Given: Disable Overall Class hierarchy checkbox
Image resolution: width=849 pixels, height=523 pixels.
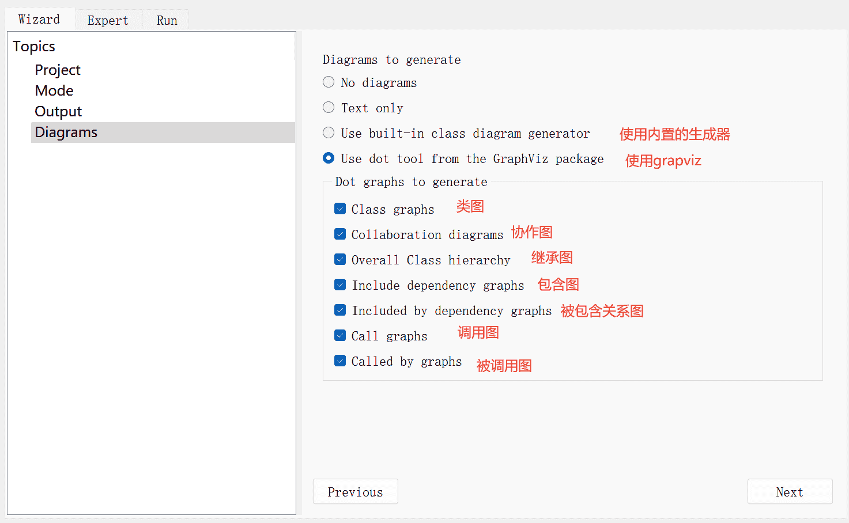Looking at the screenshot, I should point(340,259).
